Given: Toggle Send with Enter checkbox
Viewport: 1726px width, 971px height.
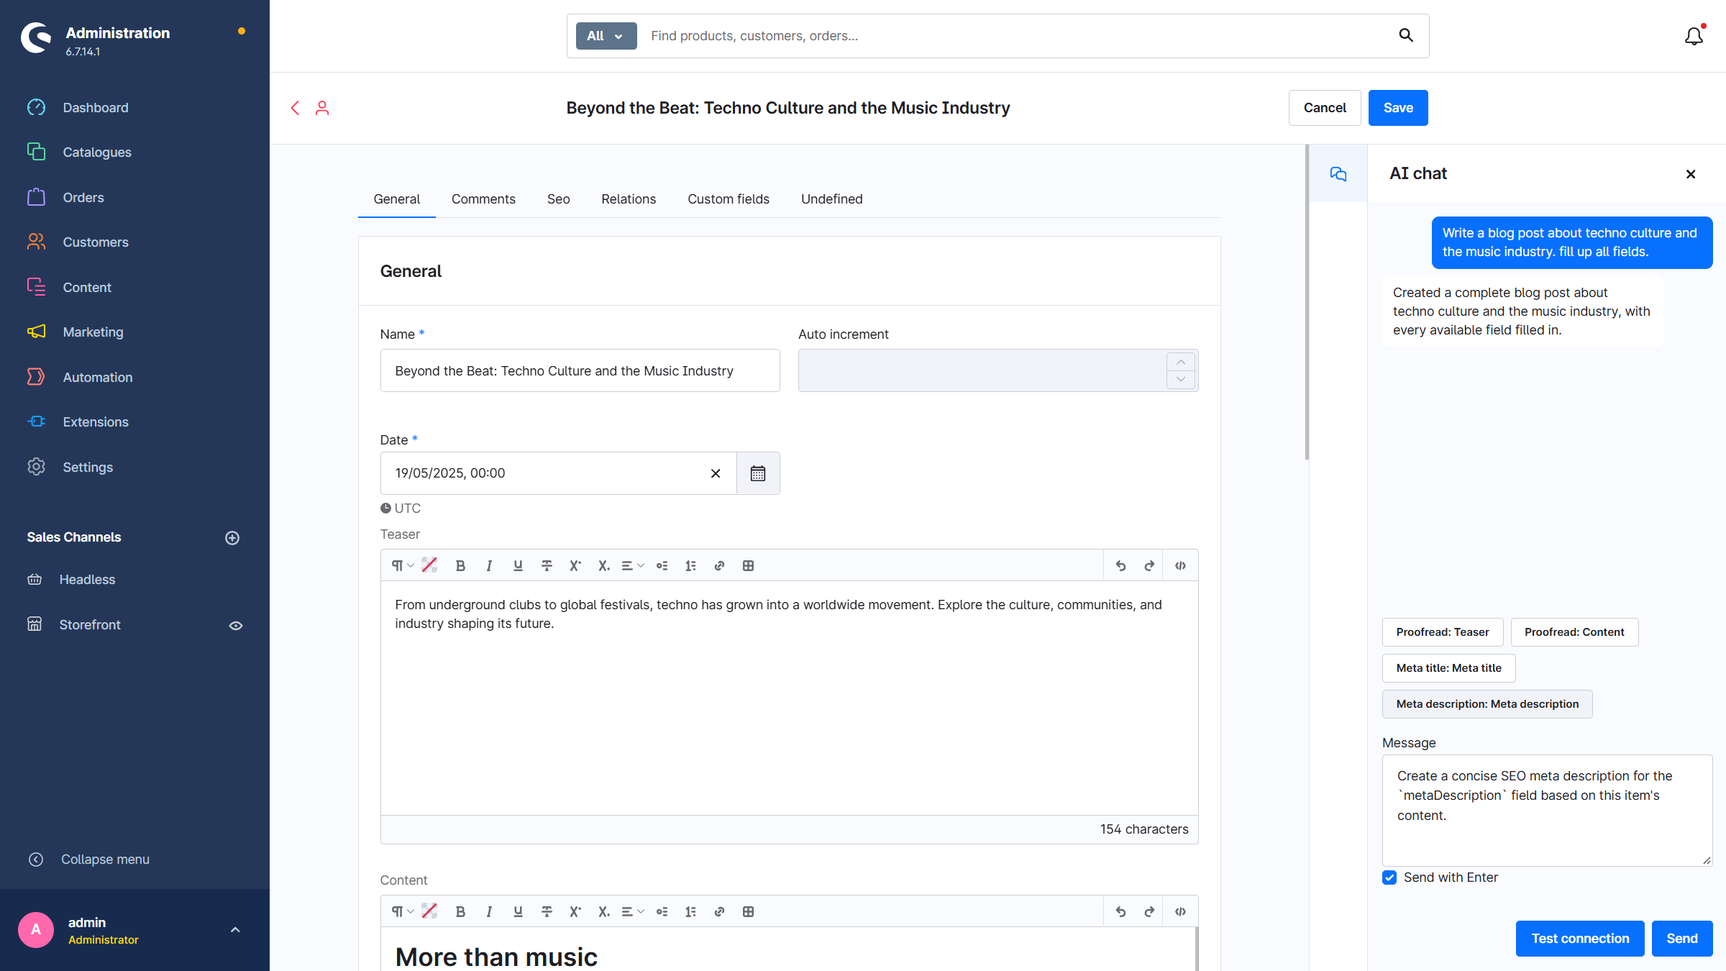Looking at the screenshot, I should click(x=1389, y=877).
